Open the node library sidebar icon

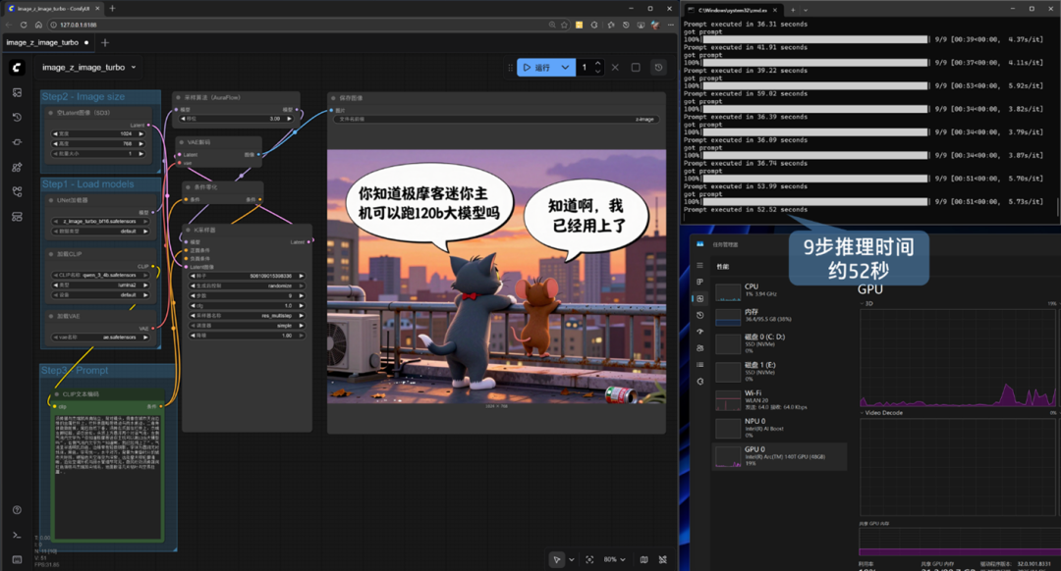[x=17, y=142]
